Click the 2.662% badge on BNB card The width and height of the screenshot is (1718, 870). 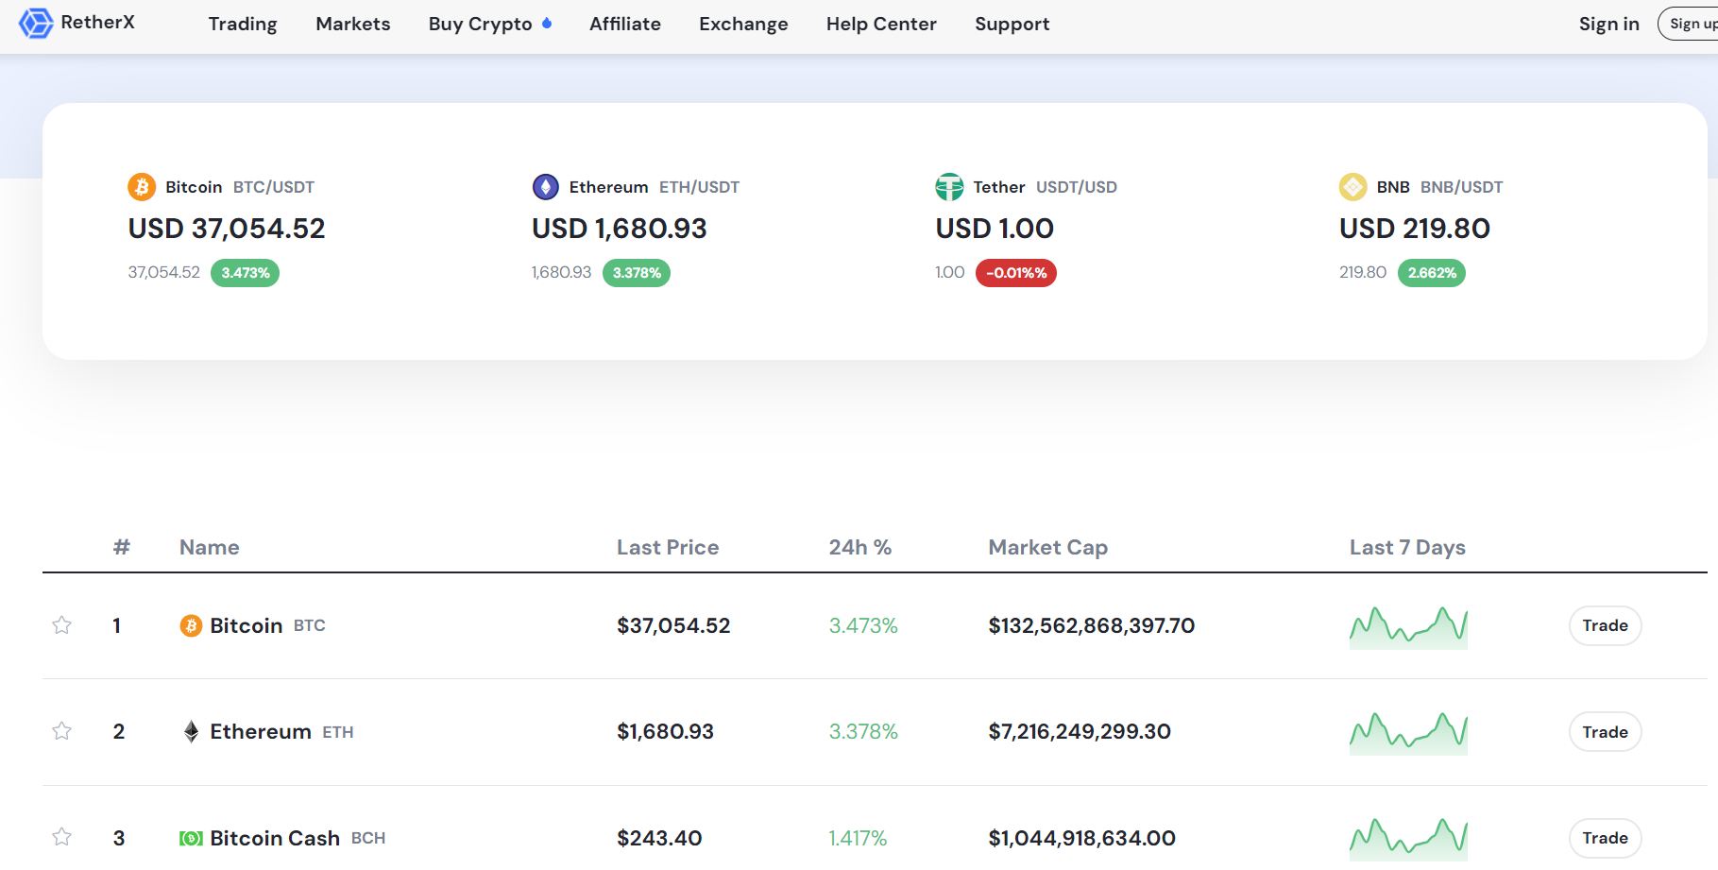click(1432, 273)
